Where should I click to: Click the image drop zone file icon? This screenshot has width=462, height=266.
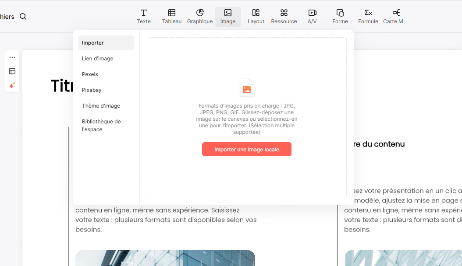pyautogui.click(x=247, y=88)
